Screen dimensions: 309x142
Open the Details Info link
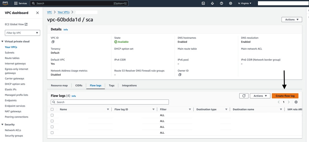66,30
